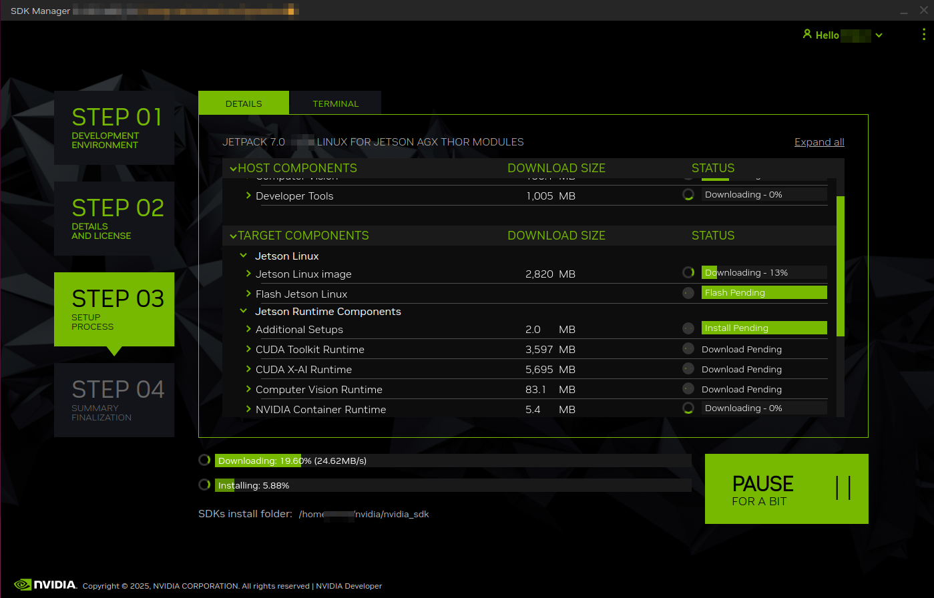934x598 pixels.
Task: Click the NVIDIA Container Runtime status spinner
Action: pos(688,408)
